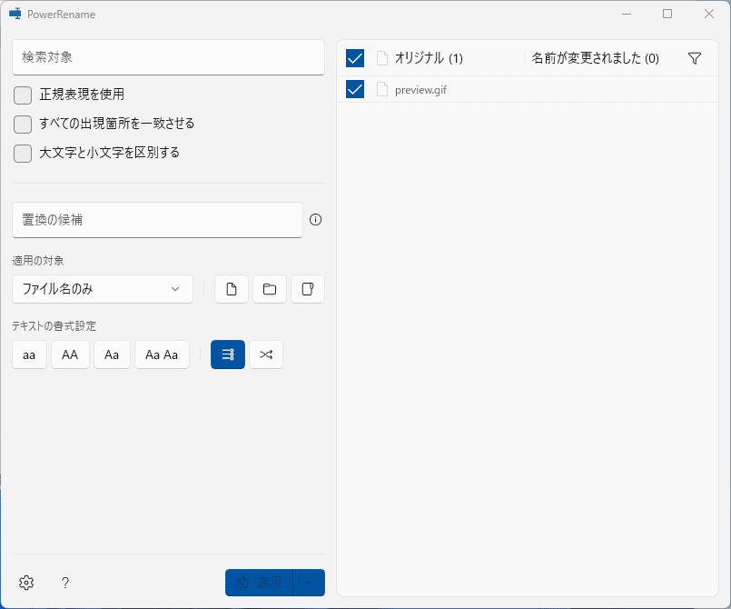The height and width of the screenshot is (609, 731).
Task: Expand the apply button dropdown arrow
Action: (309, 583)
